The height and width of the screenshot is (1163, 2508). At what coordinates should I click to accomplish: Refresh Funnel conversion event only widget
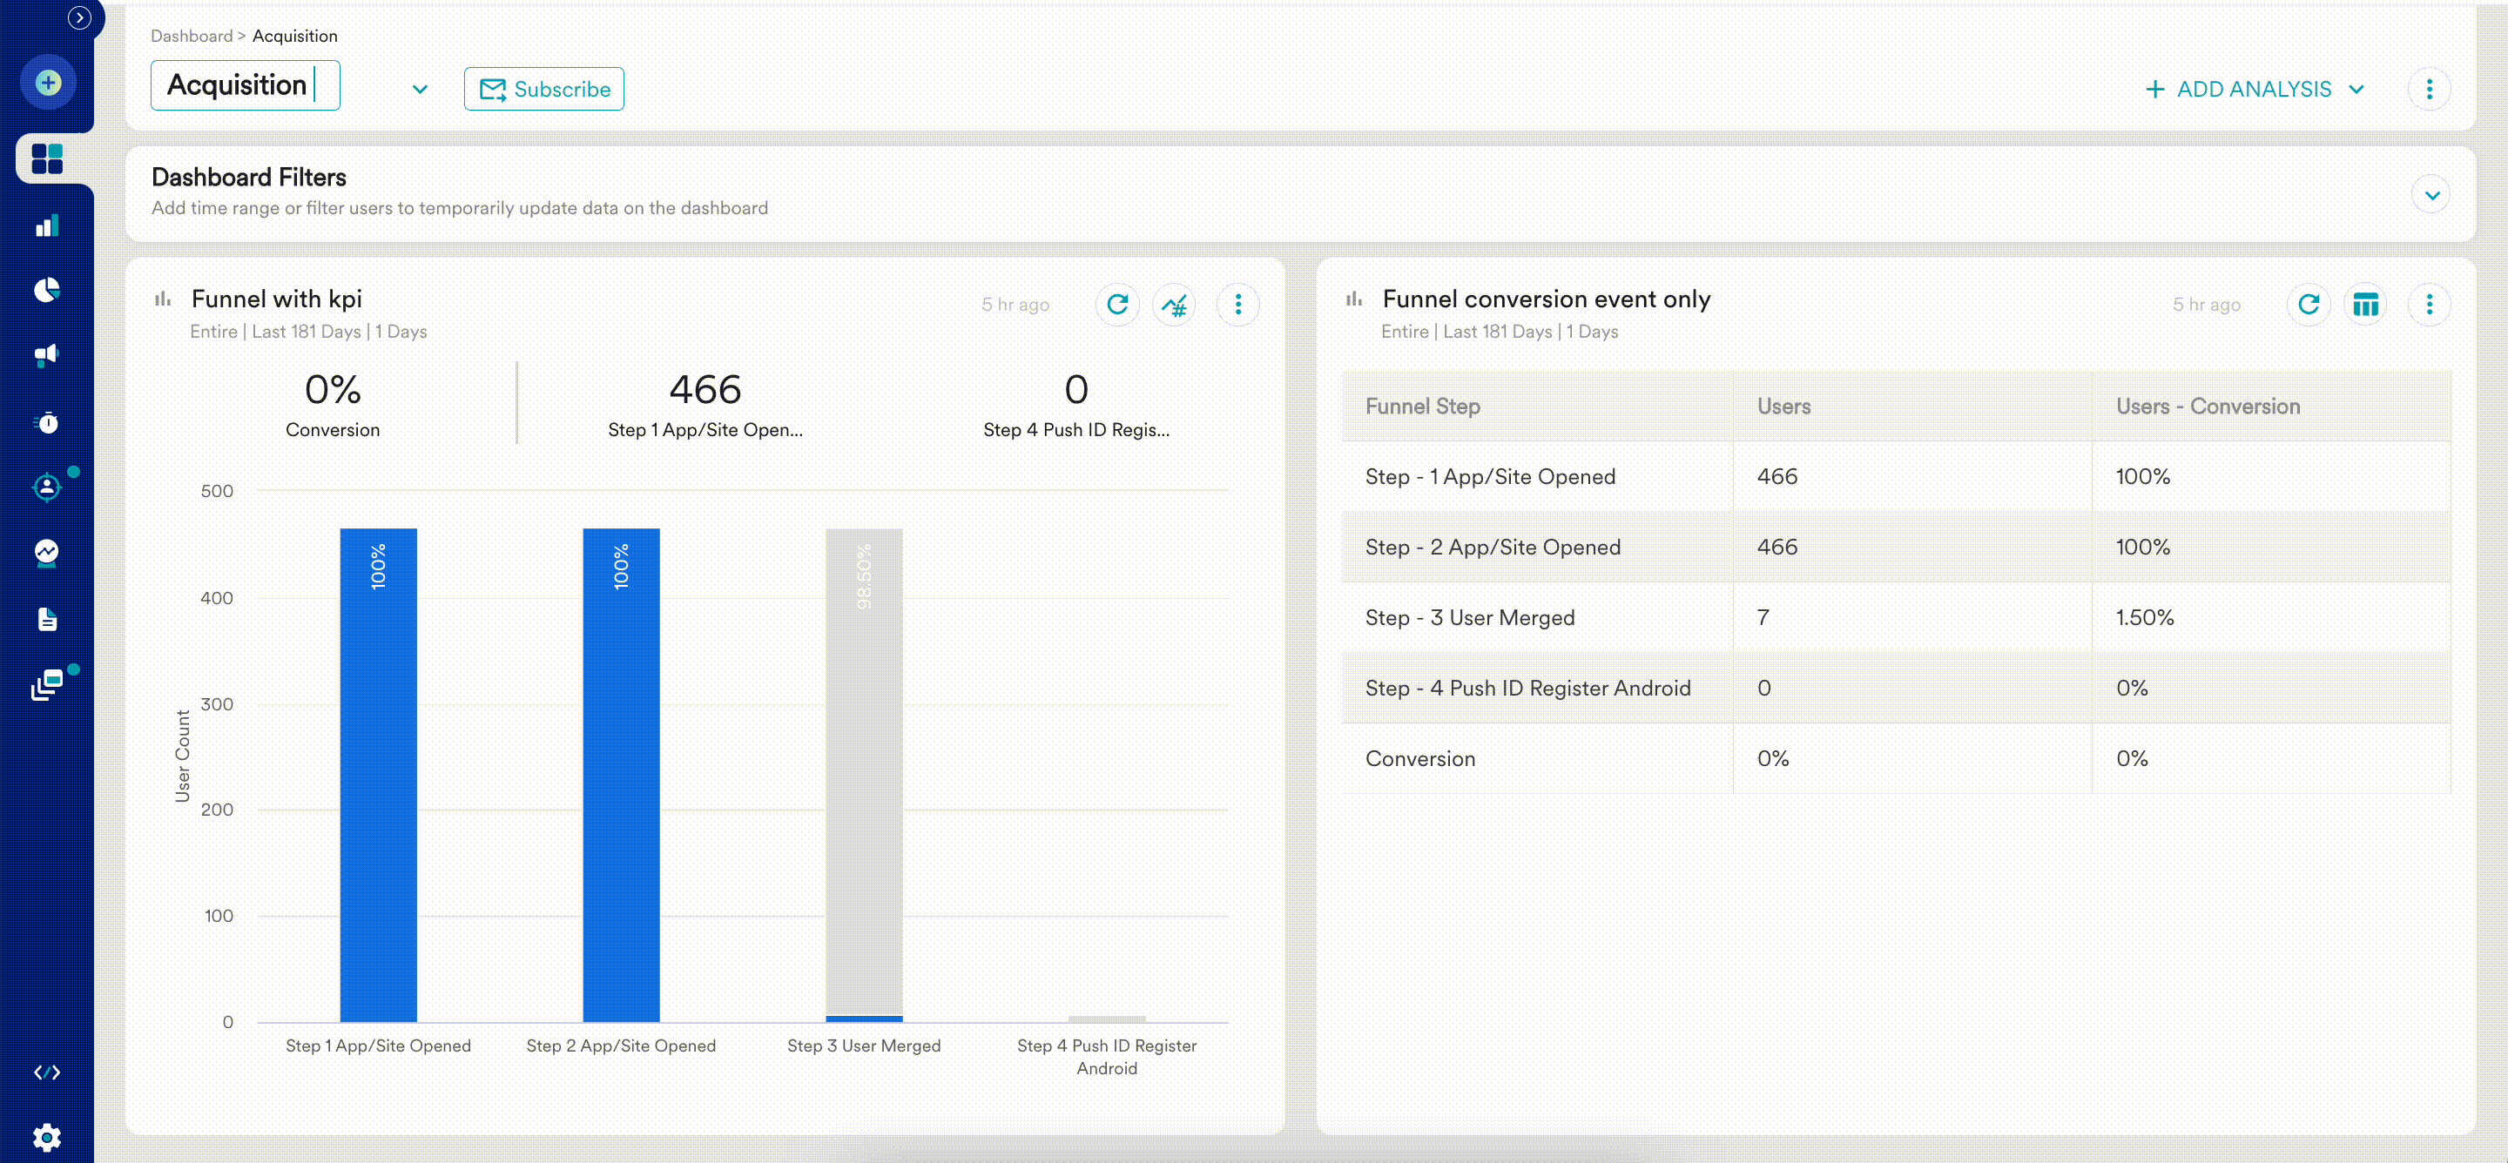tap(2308, 305)
